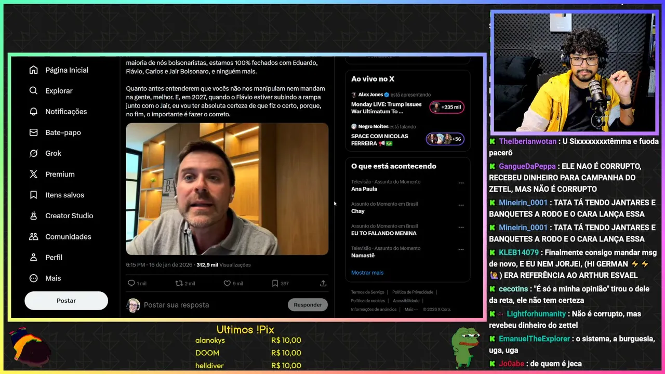Open Política de Privacidade link
This screenshot has width=665, height=374.
413,292
